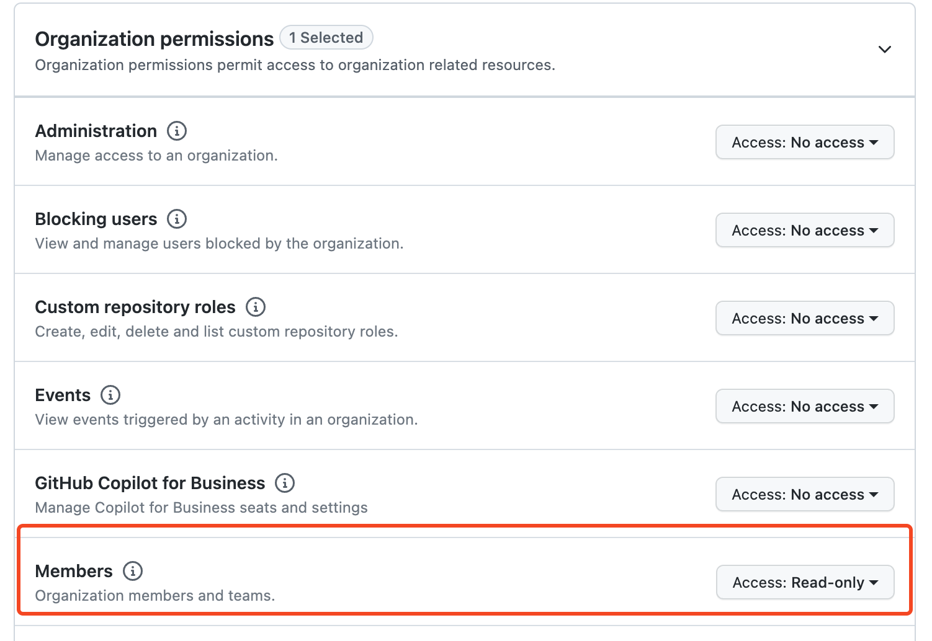The height and width of the screenshot is (641, 932).
Task: Open Custom repository roles access dropdown
Action: click(x=805, y=319)
